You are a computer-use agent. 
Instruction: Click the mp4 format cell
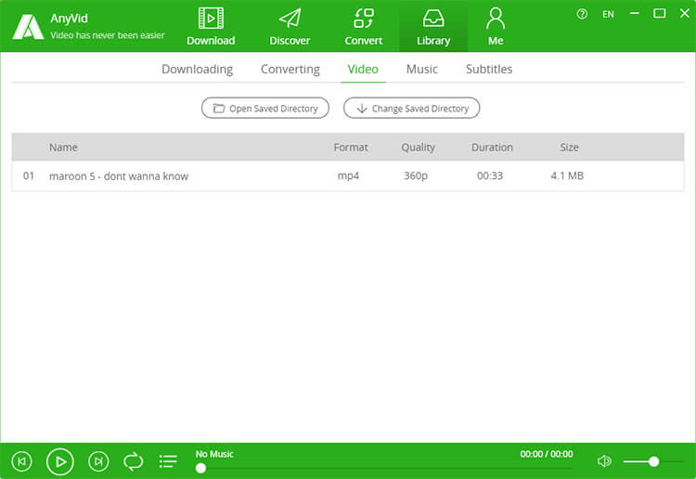(x=348, y=176)
